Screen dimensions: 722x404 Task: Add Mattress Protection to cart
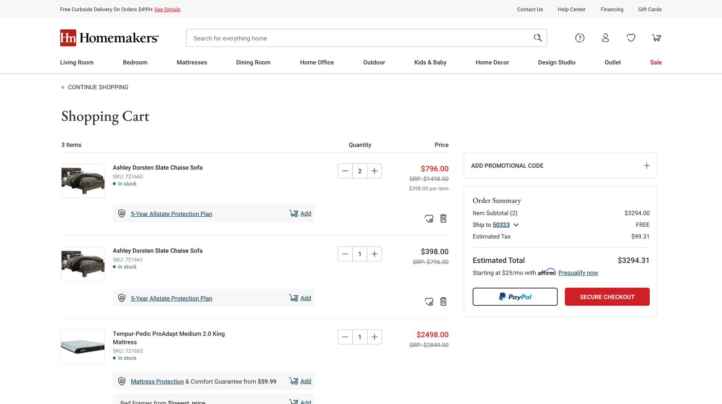[x=300, y=381]
